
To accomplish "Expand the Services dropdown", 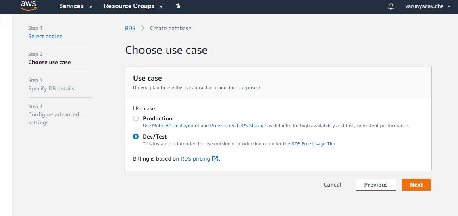I will pos(76,6).
